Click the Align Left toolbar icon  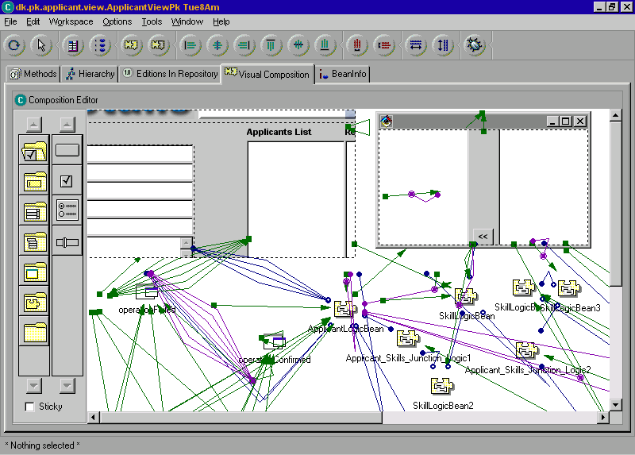tap(190, 46)
